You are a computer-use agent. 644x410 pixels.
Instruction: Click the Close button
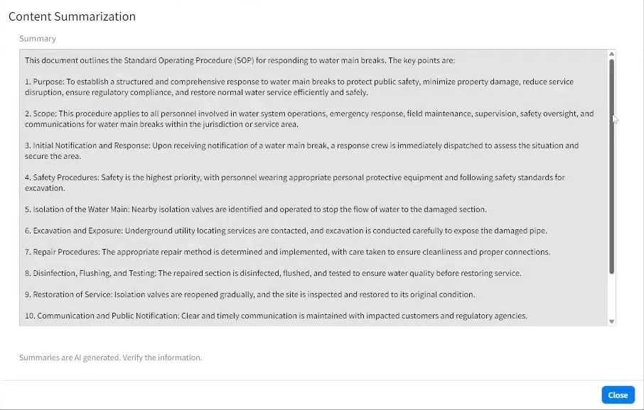[618, 395]
